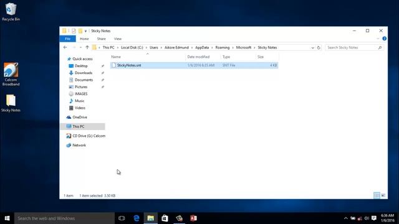Open Pictures in the navigation pane
399x224 pixels.
81,87
